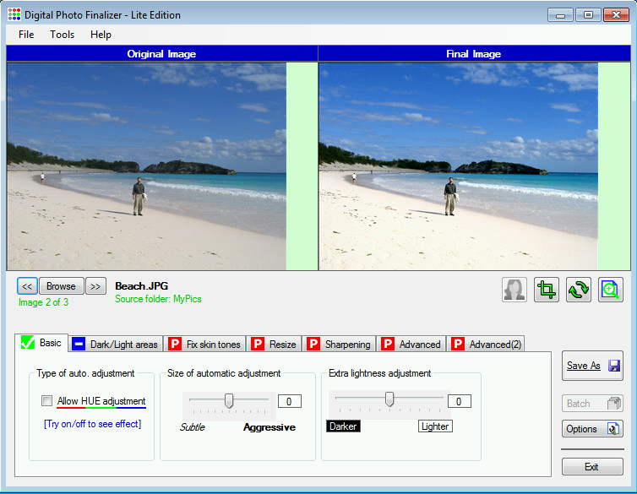The width and height of the screenshot is (637, 494).
Task: Switch to the Resize tab
Action: [274, 345]
